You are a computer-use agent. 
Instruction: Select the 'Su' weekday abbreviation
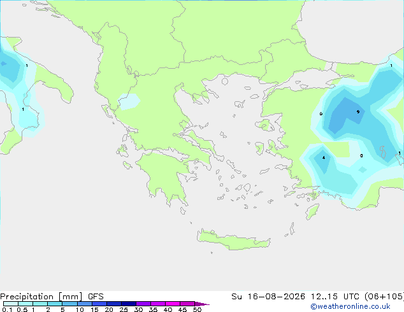237,297
